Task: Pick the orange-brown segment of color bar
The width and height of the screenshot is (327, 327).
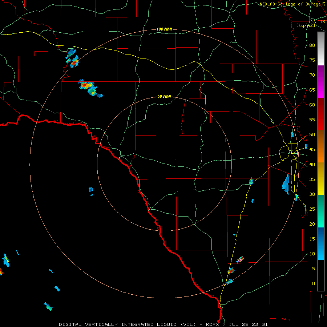Action: (321, 146)
